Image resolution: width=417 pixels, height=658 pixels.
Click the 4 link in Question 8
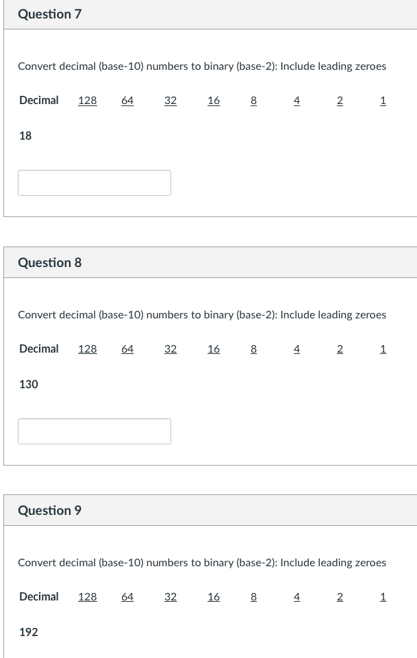click(296, 349)
